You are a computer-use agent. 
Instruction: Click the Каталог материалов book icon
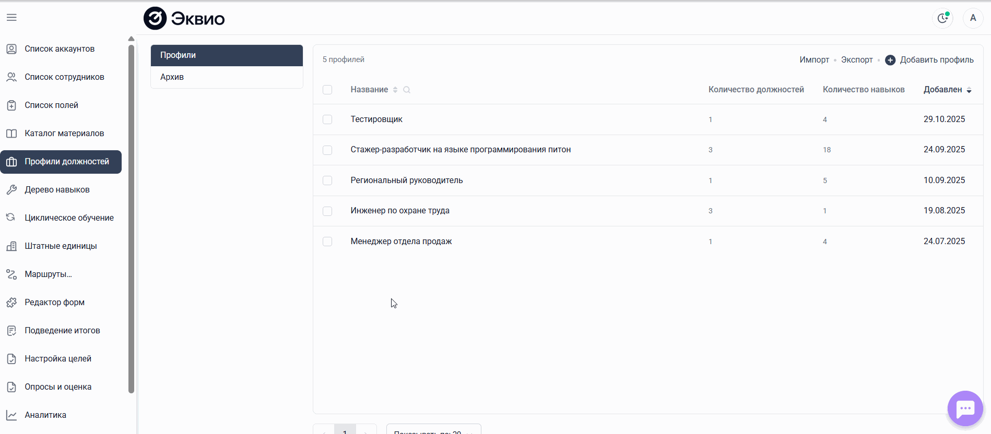tap(11, 134)
